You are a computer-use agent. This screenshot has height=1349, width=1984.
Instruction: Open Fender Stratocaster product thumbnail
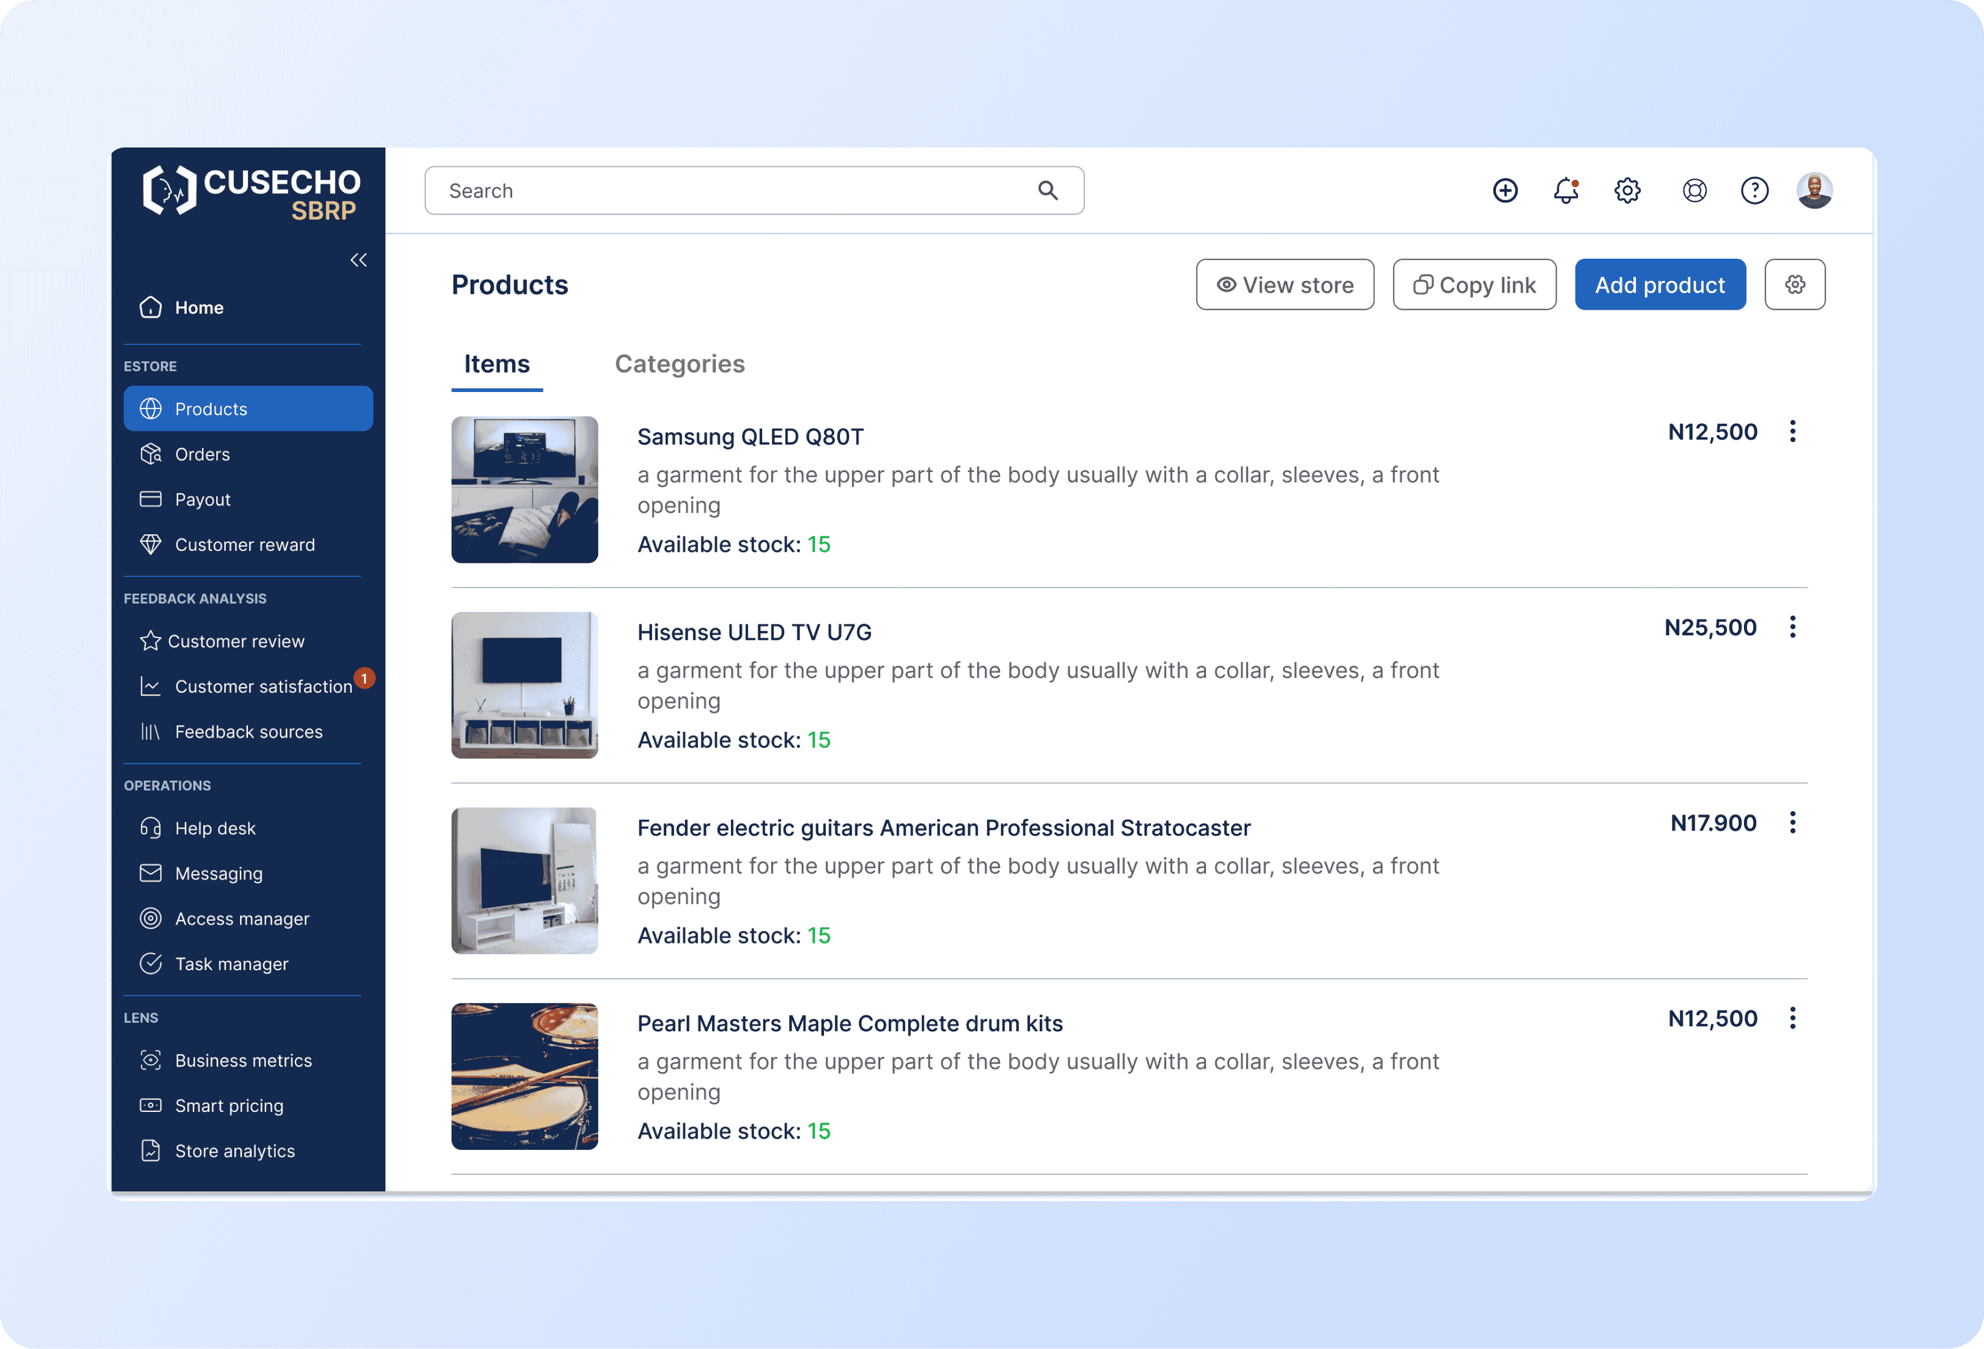coord(524,880)
